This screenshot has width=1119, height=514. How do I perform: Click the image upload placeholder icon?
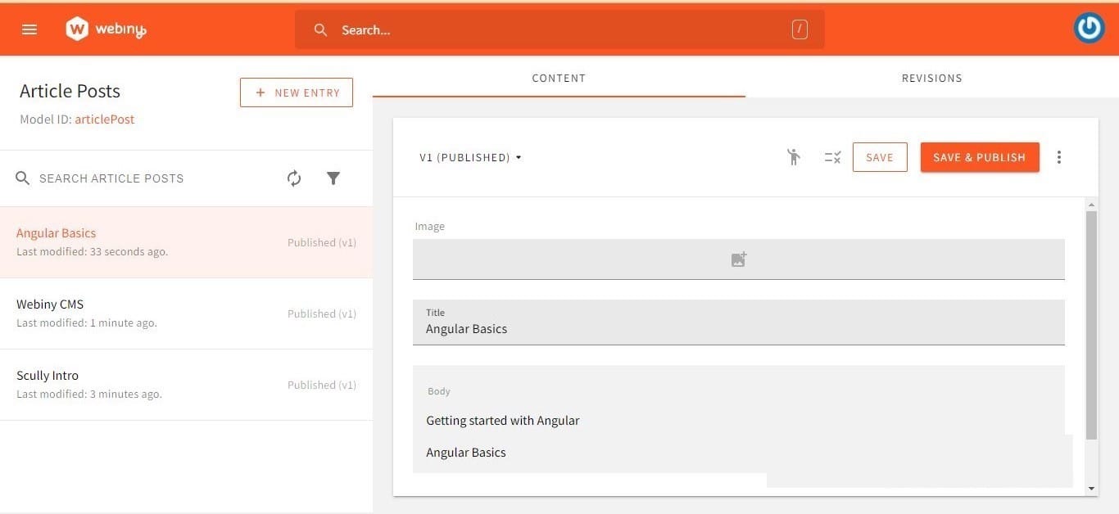(x=738, y=259)
